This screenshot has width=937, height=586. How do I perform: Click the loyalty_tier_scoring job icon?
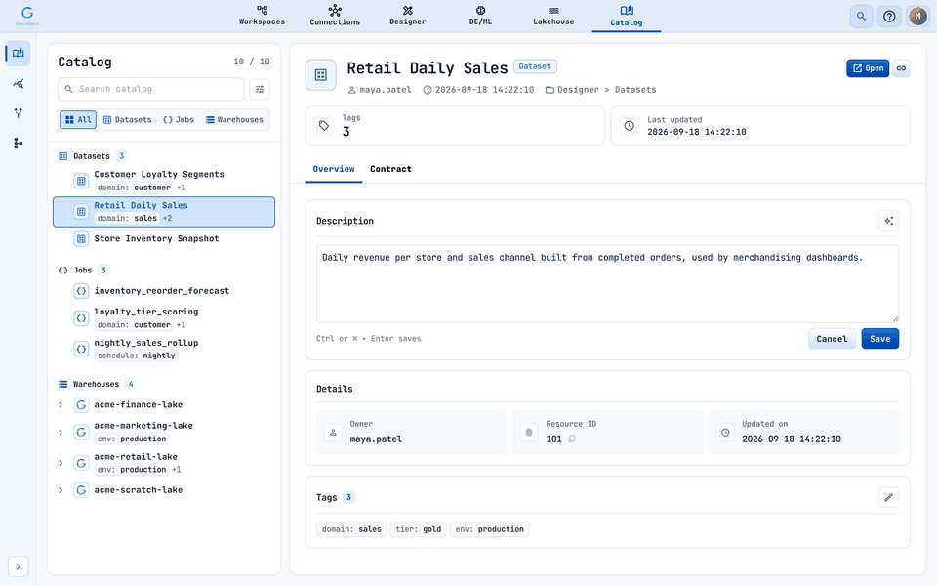81,318
